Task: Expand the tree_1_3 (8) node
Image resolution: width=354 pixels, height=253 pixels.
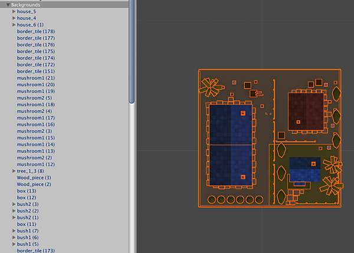Action: 14,171
